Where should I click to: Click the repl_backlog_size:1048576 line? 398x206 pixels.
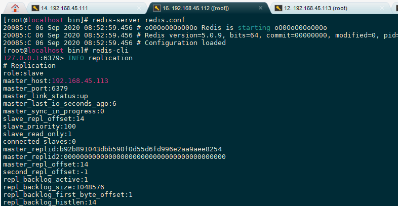pyautogui.click(x=54, y=187)
